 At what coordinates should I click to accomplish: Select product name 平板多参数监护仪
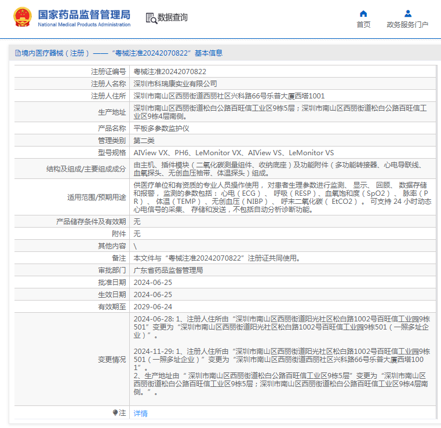(162, 129)
